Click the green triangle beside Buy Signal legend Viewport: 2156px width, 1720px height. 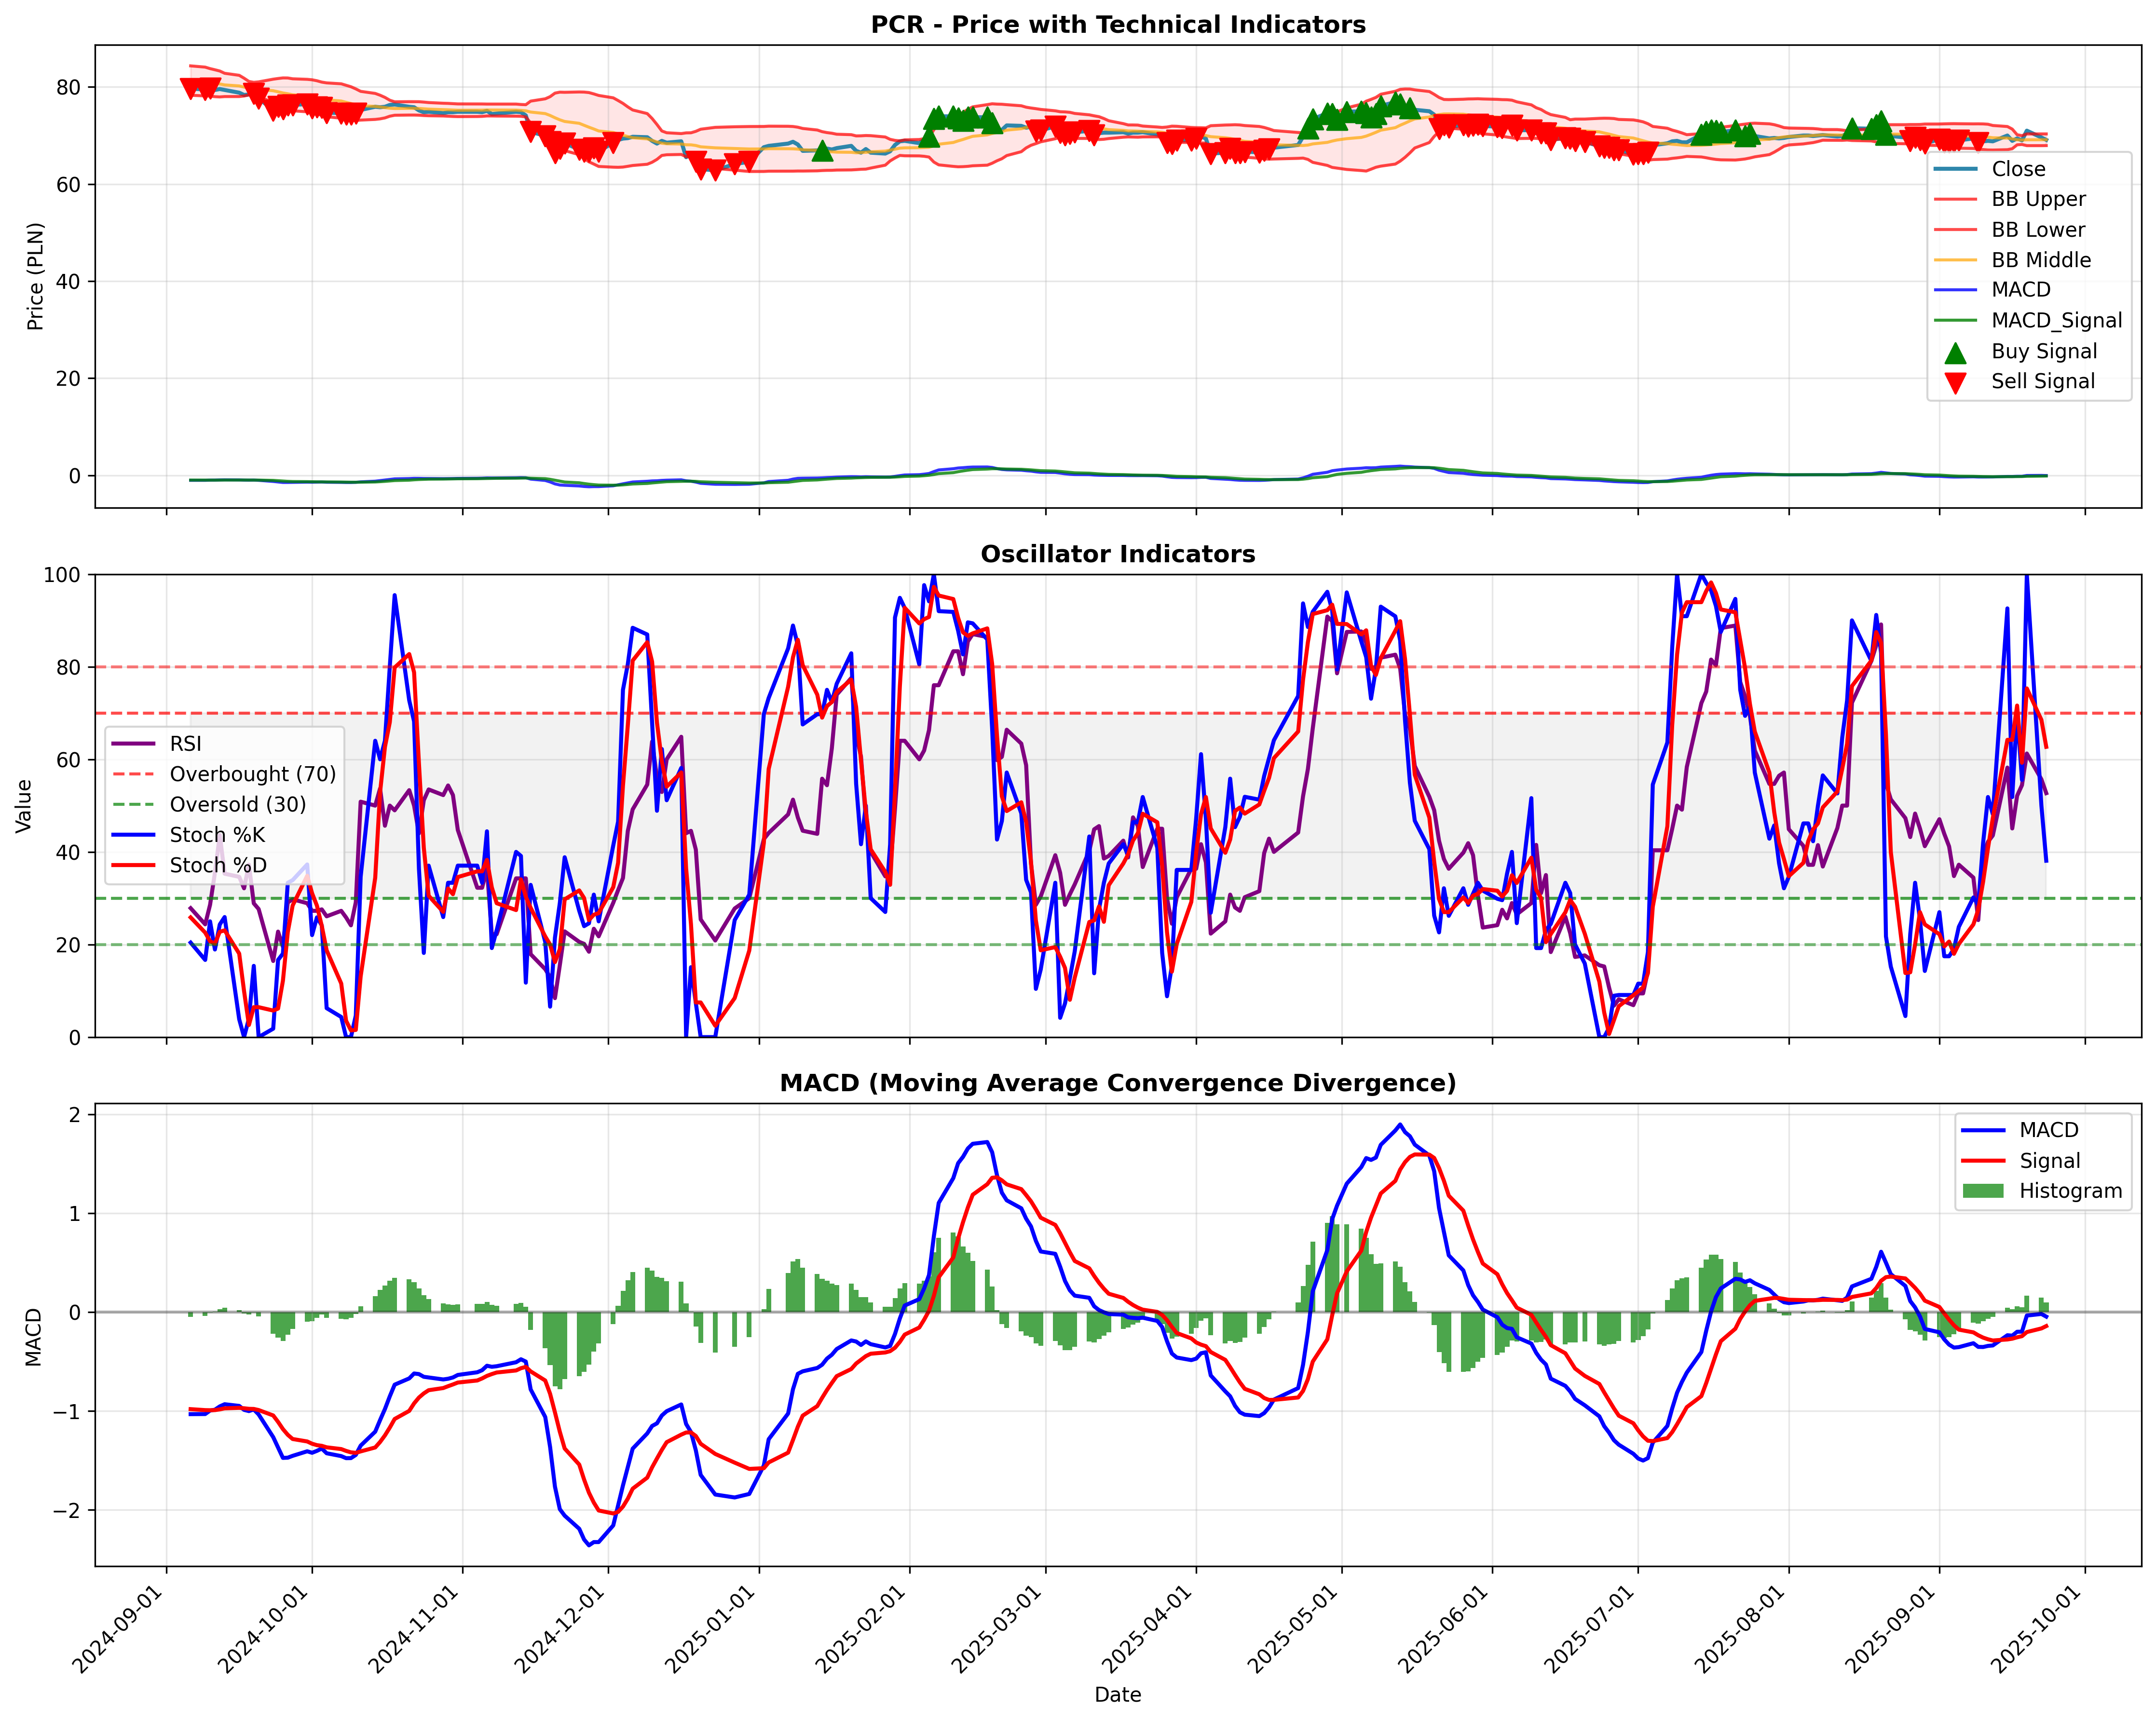pyautogui.click(x=1955, y=352)
